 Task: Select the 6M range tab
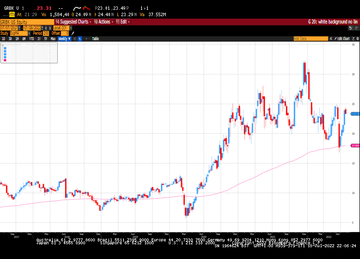24,39
